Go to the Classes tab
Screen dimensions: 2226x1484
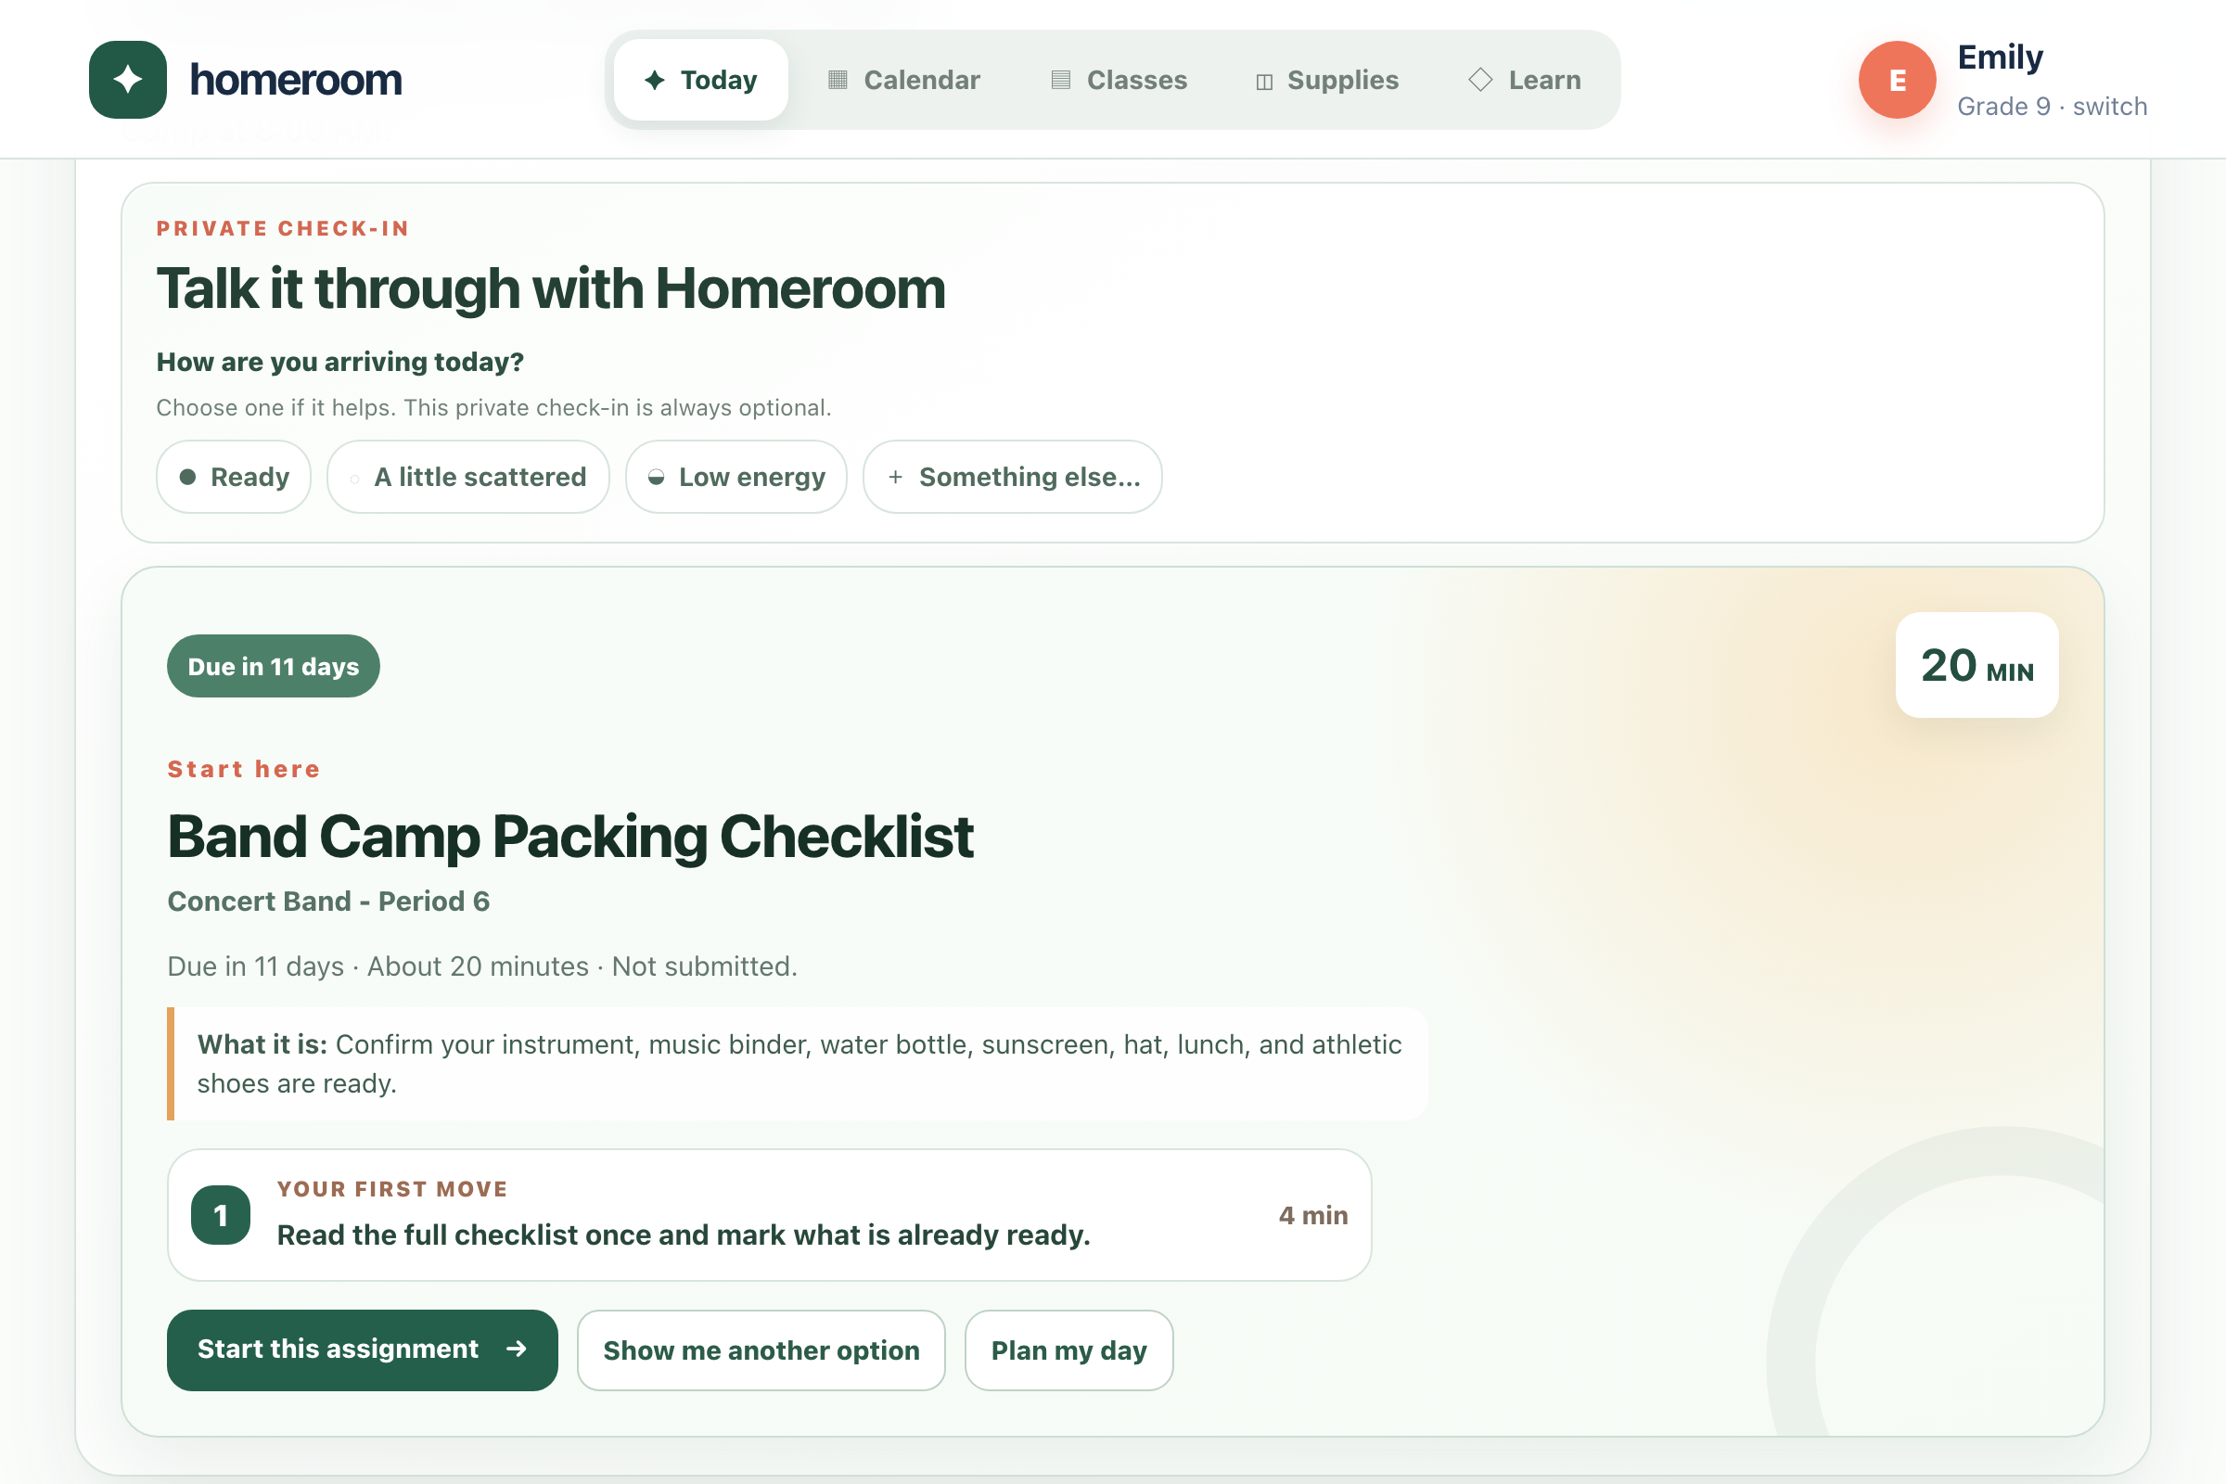click(1119, 81)
